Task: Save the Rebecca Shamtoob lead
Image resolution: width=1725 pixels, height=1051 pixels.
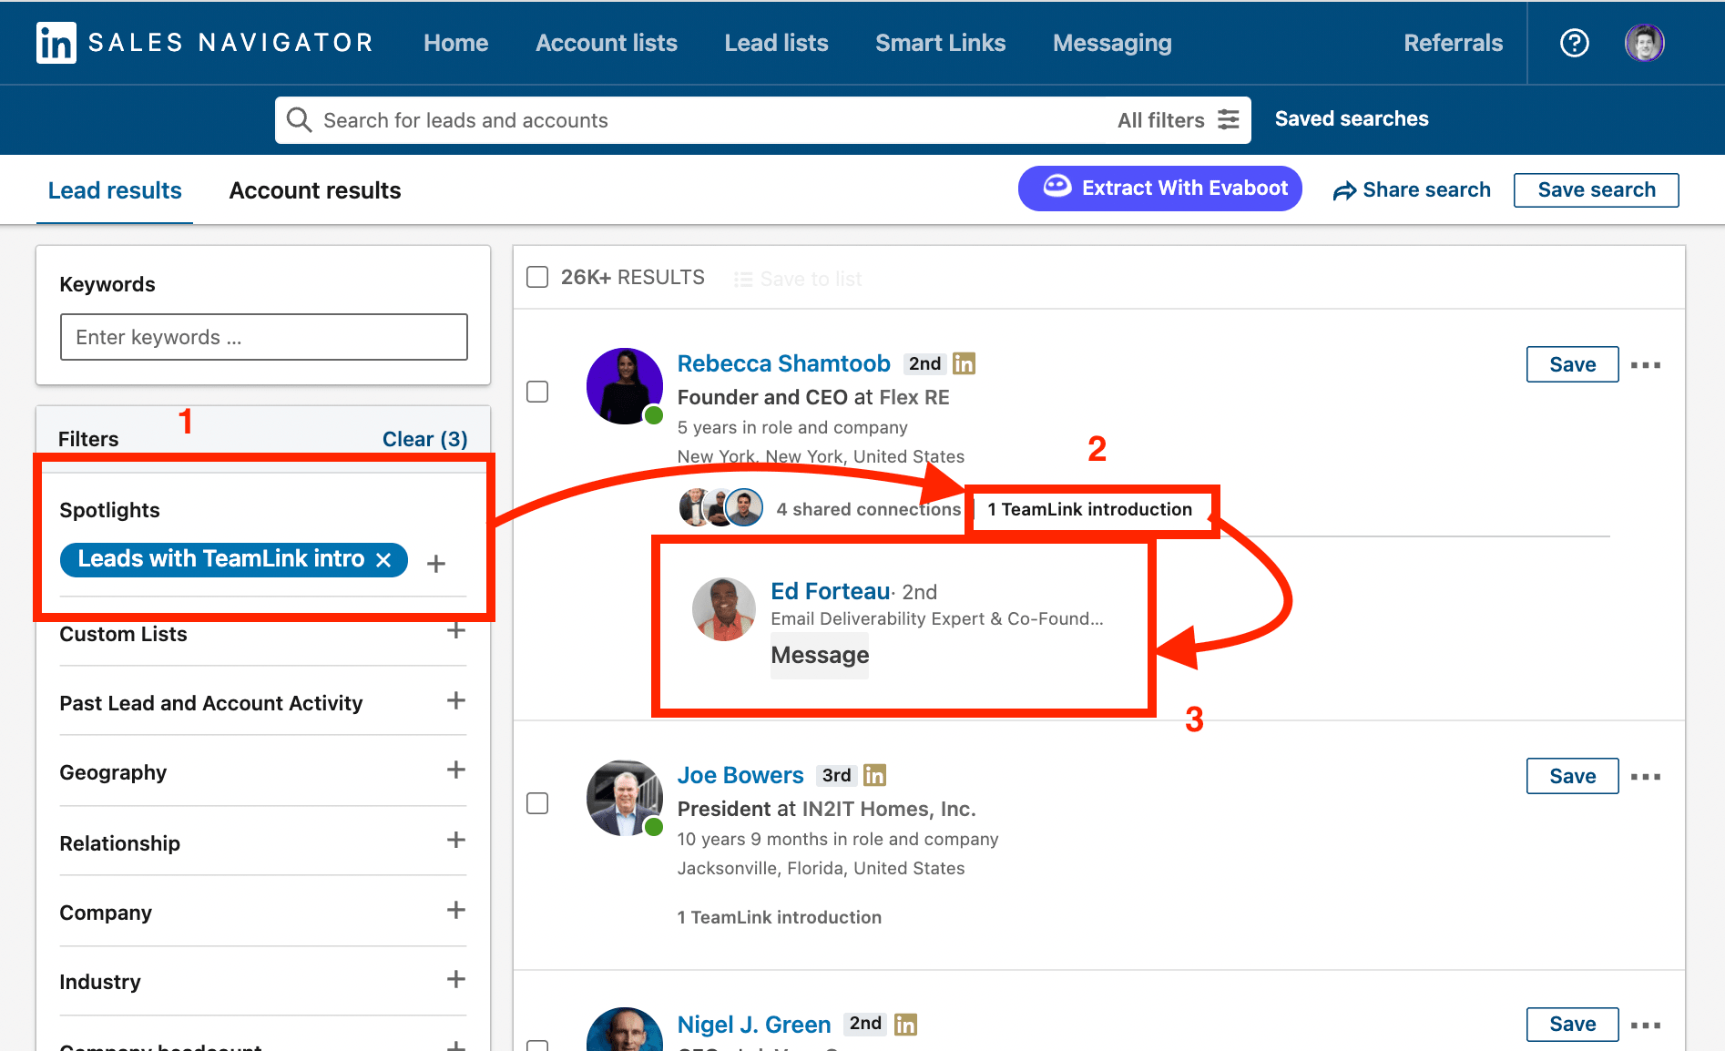Action: tap(1573, 364)
